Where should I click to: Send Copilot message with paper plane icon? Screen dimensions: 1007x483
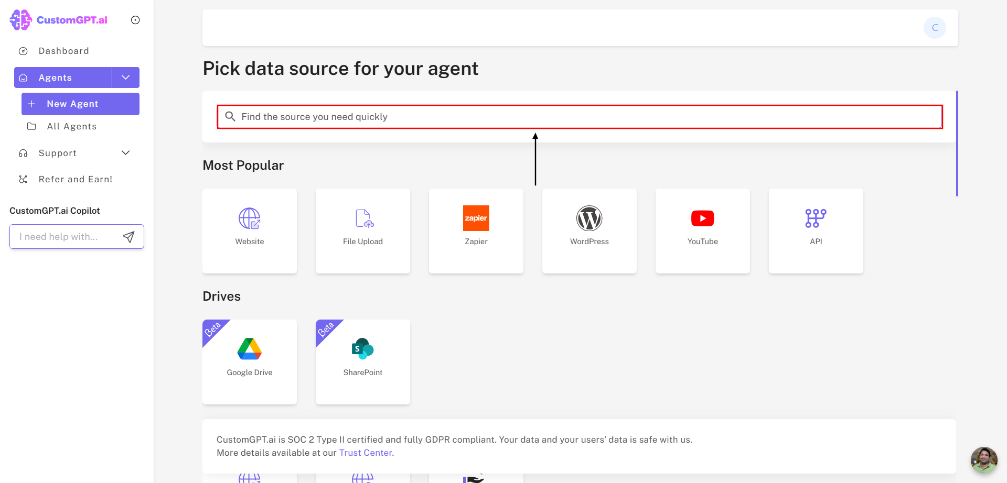[128, 237]
